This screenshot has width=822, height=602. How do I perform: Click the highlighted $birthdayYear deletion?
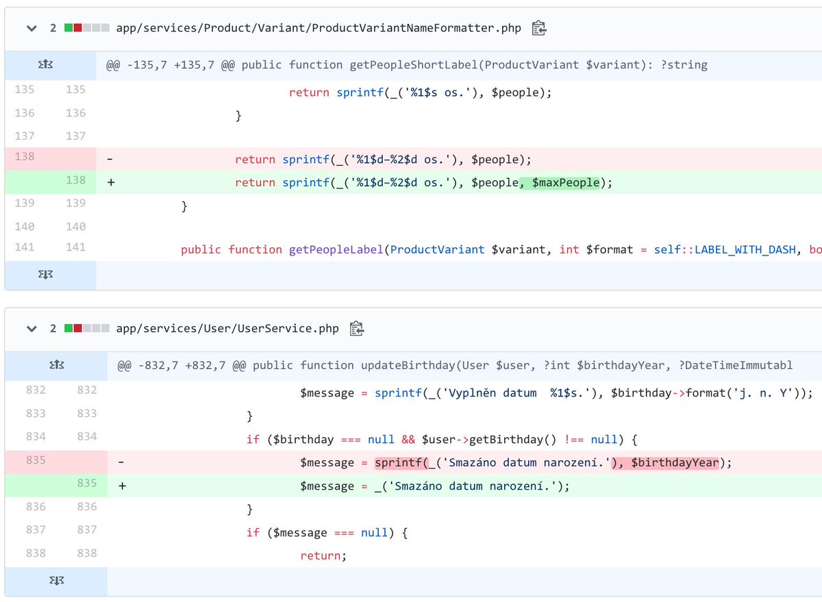(x=666, y=463)
